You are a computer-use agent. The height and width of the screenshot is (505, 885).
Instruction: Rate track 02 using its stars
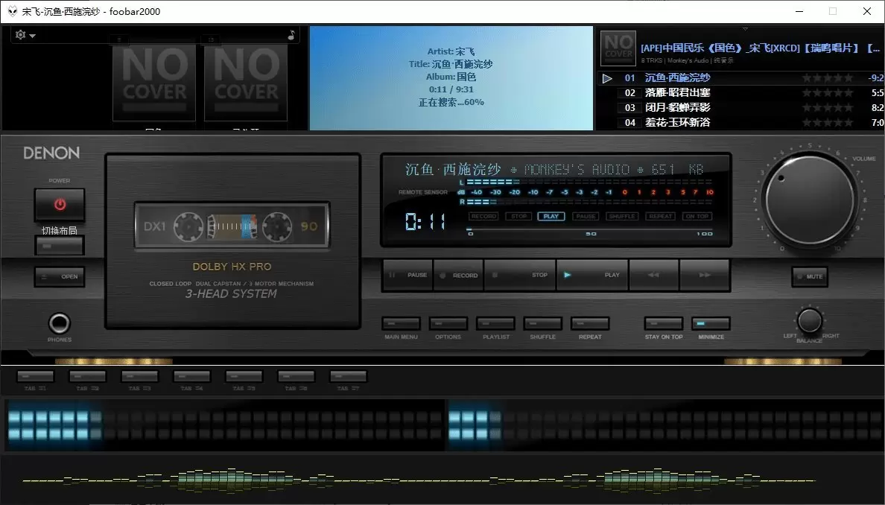tap(828, 92)
